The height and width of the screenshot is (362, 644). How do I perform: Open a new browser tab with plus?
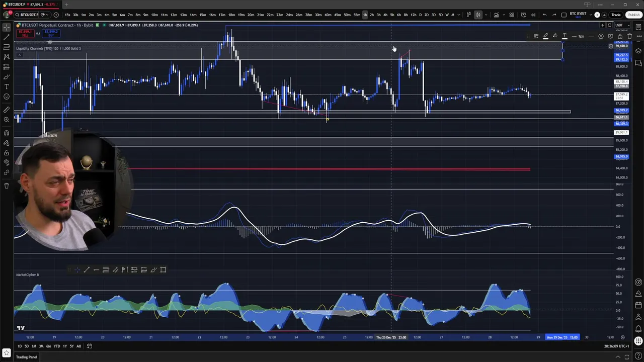66,5
